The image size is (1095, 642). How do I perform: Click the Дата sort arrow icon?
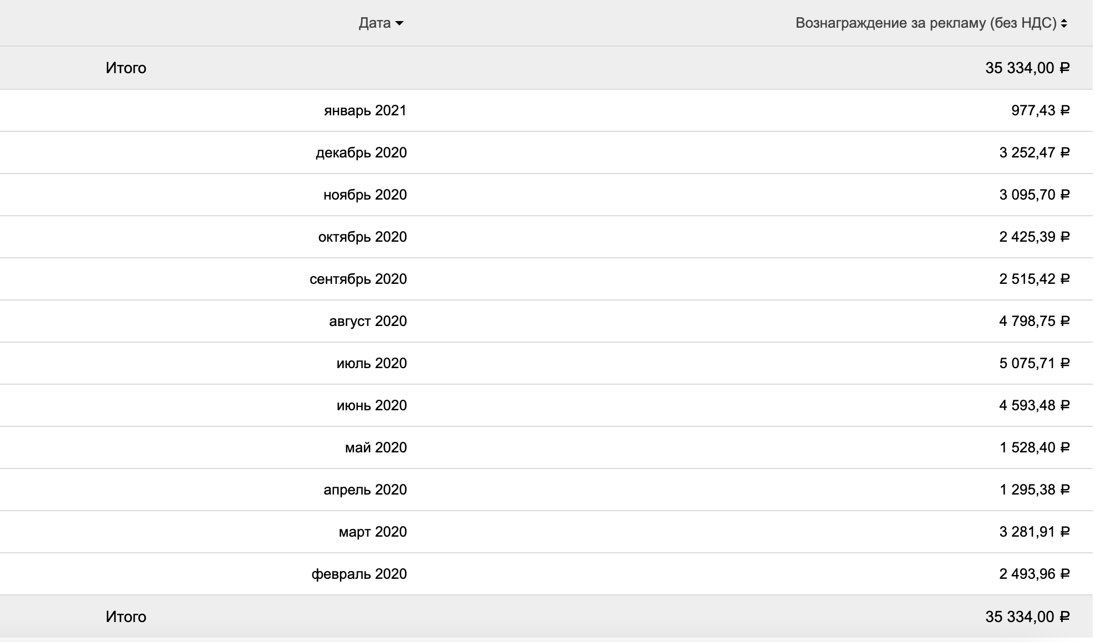click(399, 23)
